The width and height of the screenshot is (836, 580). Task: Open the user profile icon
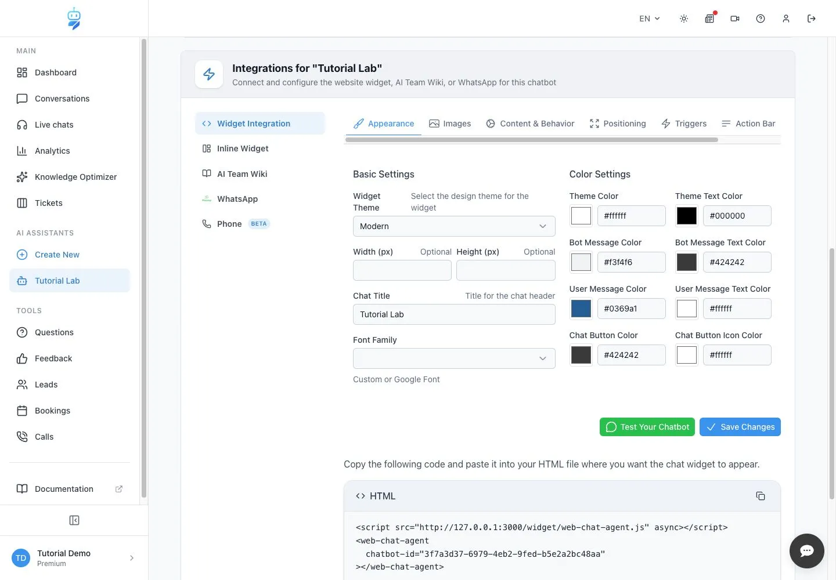tap(786, 19)
